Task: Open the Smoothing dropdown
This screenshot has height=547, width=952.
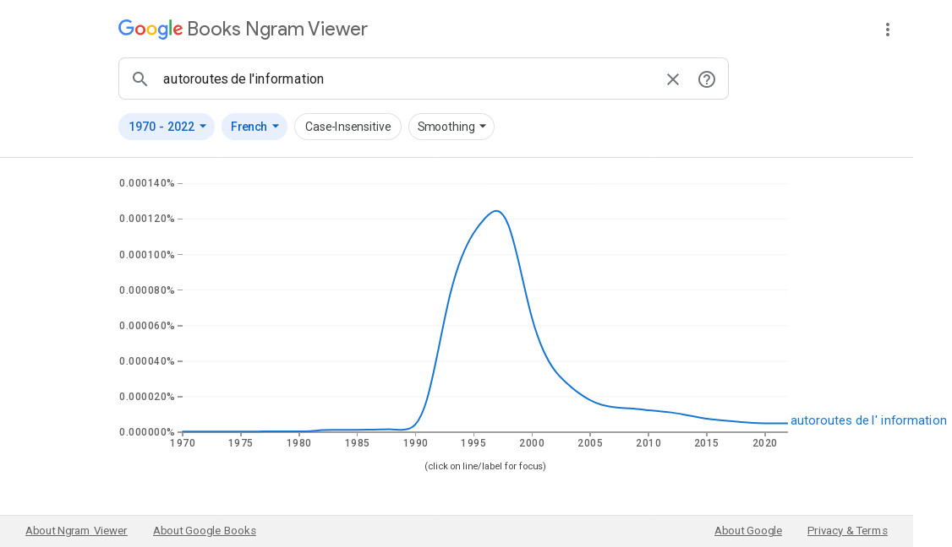Action: coord(451,127)
